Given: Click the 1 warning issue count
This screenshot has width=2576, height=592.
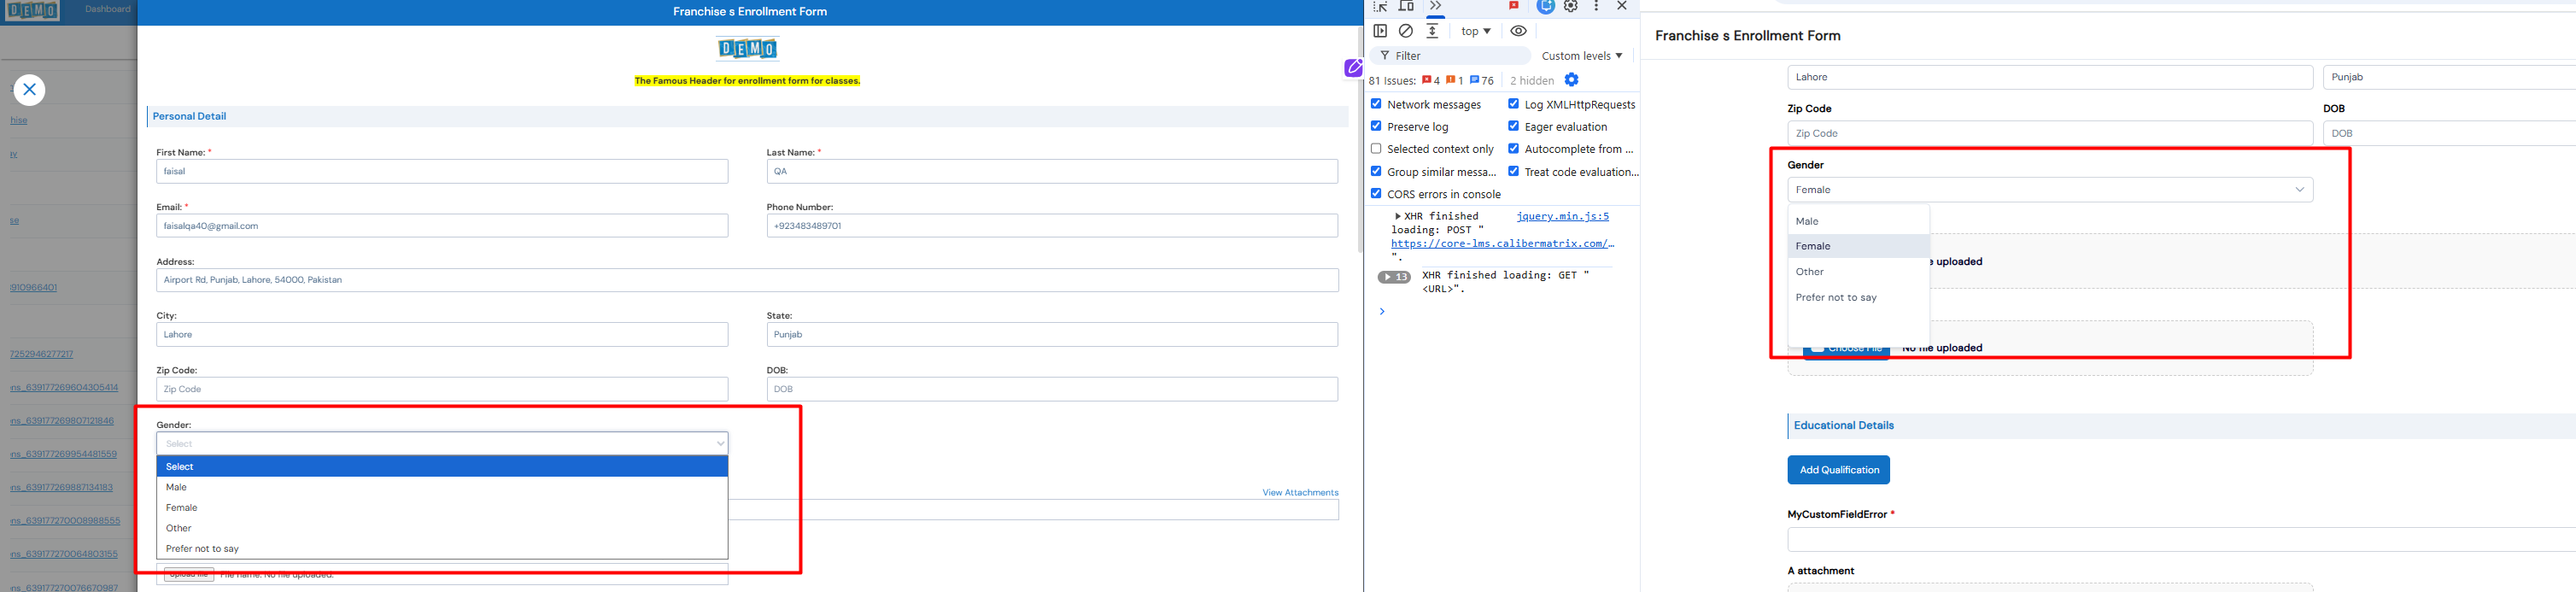Looking at the screenshot, I should point(1455,80).
